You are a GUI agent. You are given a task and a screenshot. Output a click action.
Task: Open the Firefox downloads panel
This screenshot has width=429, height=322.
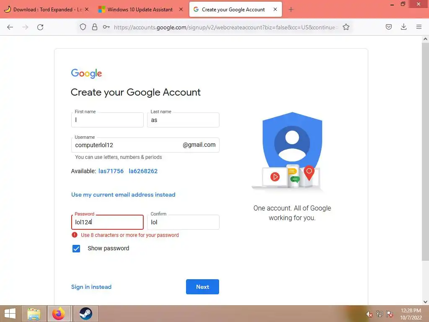(403, 27)
